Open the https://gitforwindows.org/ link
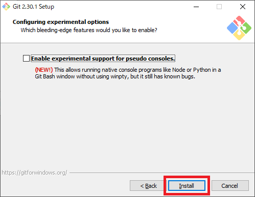The height and width of the screenshot is (197, 255). (x=34, y=173)
